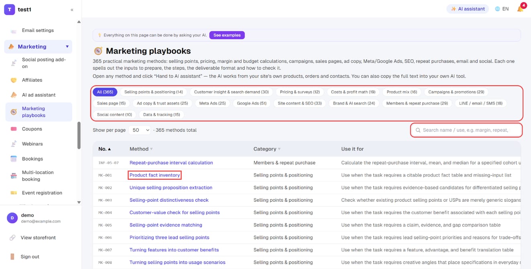Screen dimensions: 531x269
Task: Switch language via the EN selector
Action: [502, 9]
